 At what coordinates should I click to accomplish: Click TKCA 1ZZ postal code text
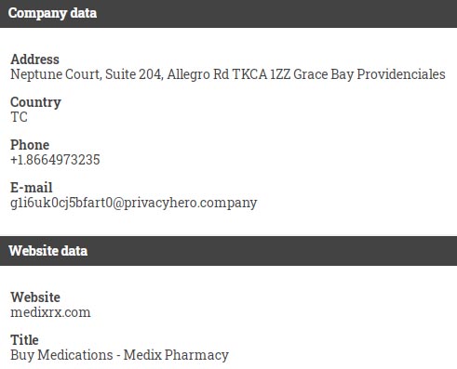click(x=262, y=74)
